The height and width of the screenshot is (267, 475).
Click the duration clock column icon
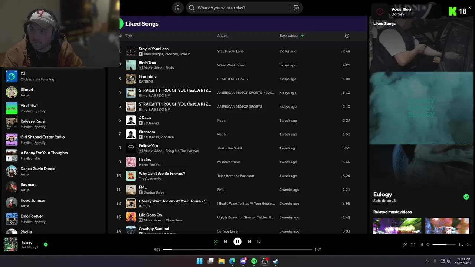pos(347,36)
